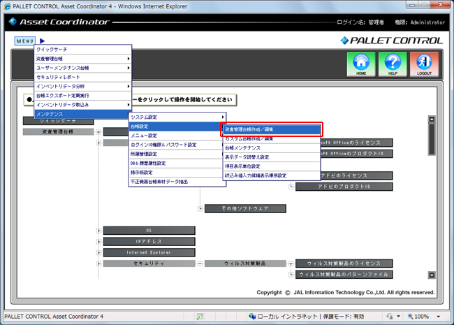Image resolution: width=454 pixels, height=325 pixels.
Task: Select 台帳メンテナンス menu item
Action: pos(272,148)
